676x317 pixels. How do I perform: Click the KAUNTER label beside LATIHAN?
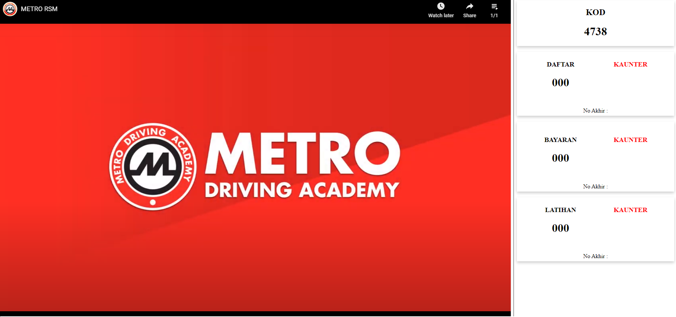[x=630, y=210]
